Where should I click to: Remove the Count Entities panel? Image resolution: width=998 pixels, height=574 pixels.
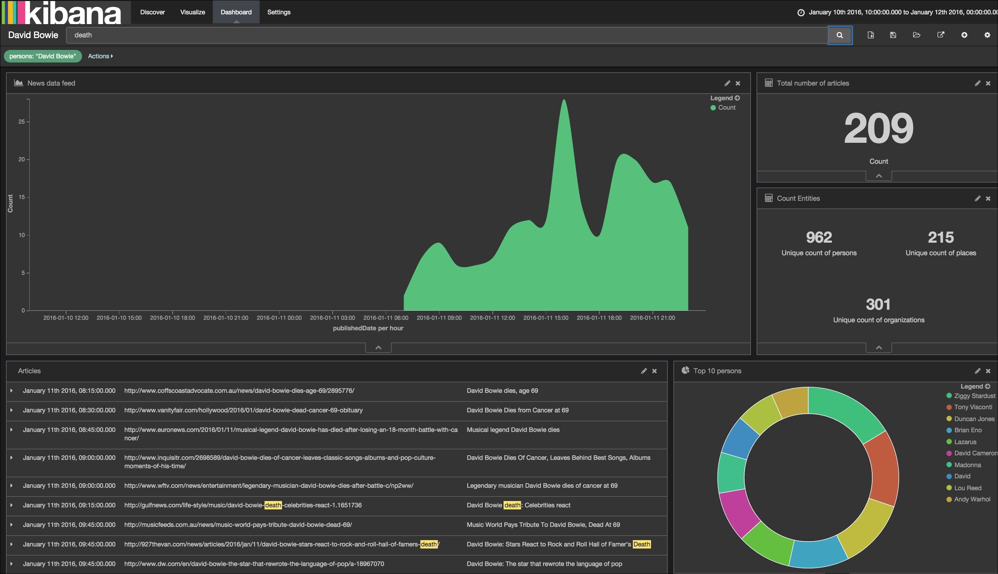point(988,199)
